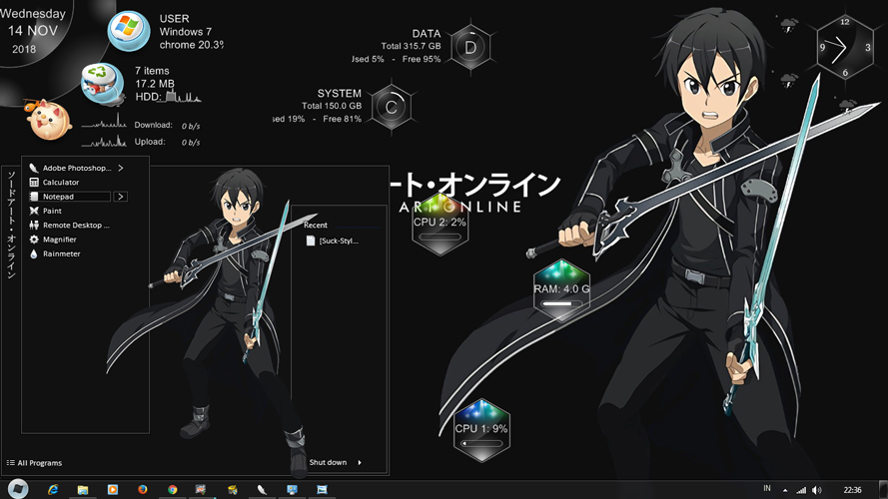Open the Remote Desktop taskbar icon

click(x=292, y=489)
